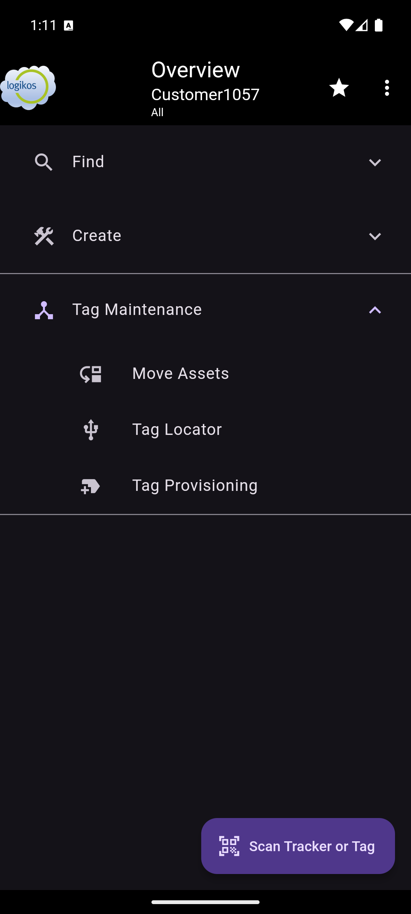Expand the Create section chevron
The width and height of the screenshot is (411, 914).
tap(375, 236)
